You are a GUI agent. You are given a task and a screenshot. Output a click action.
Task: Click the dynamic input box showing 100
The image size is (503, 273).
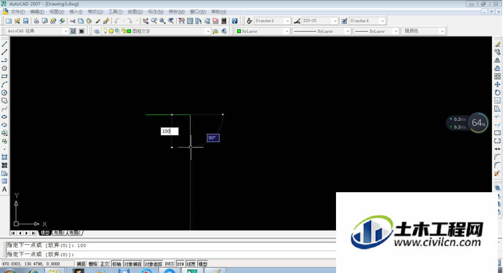click(170, 131)
